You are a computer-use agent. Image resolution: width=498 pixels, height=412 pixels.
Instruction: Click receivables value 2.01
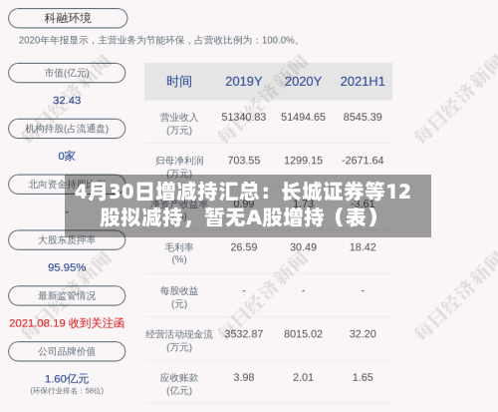pos(303,377)
